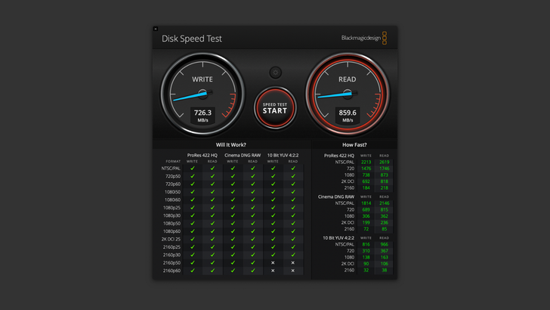The width and height of the screenshot is (550, 310).
Task: Click the 2160p30 format row label
Action: tap(172, 255)
